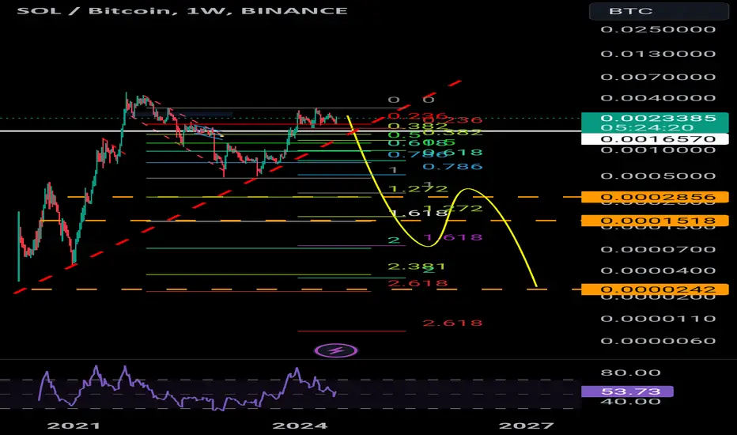Click the 2024 time axis label
Screen dimensions: 737x435
(300, 426)
